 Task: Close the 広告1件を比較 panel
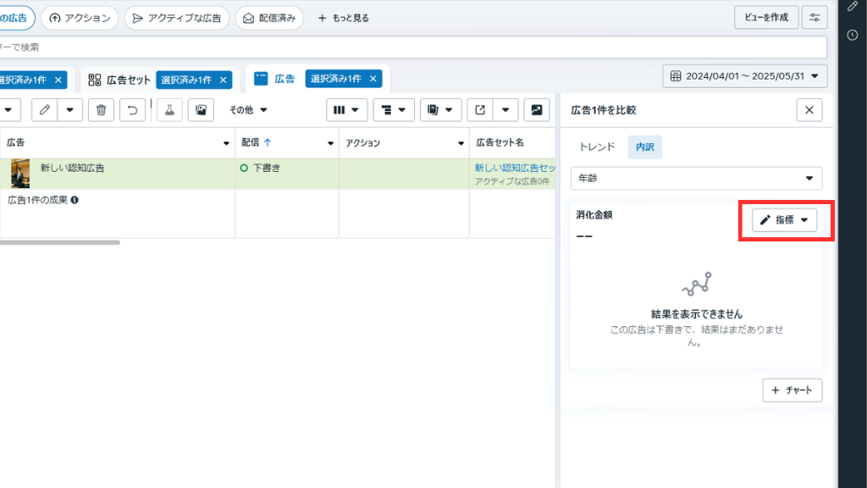809,109
